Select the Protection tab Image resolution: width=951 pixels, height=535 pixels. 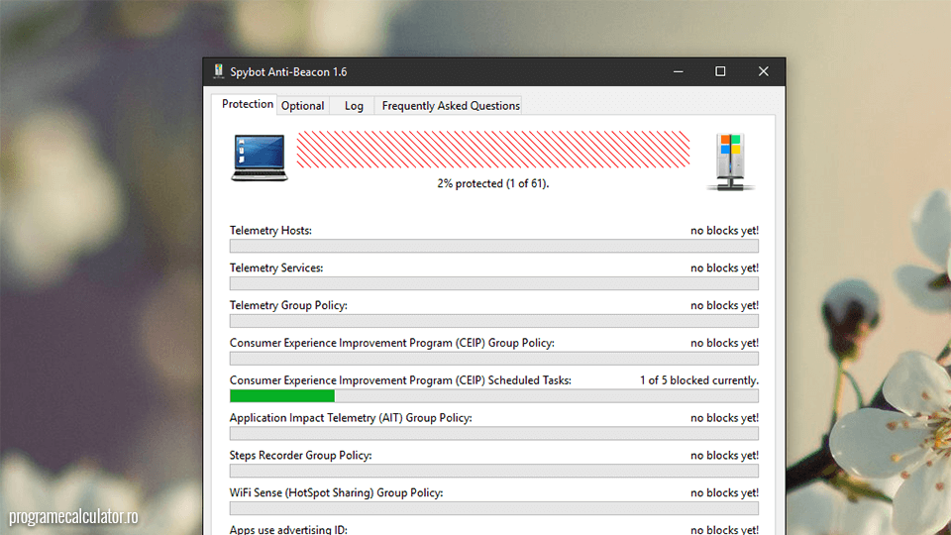[247, 105]
